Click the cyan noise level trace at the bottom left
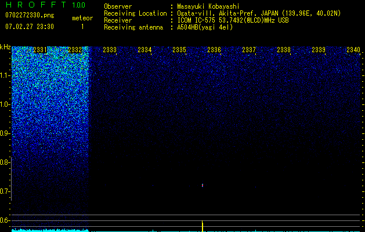 tap(50, 230)
